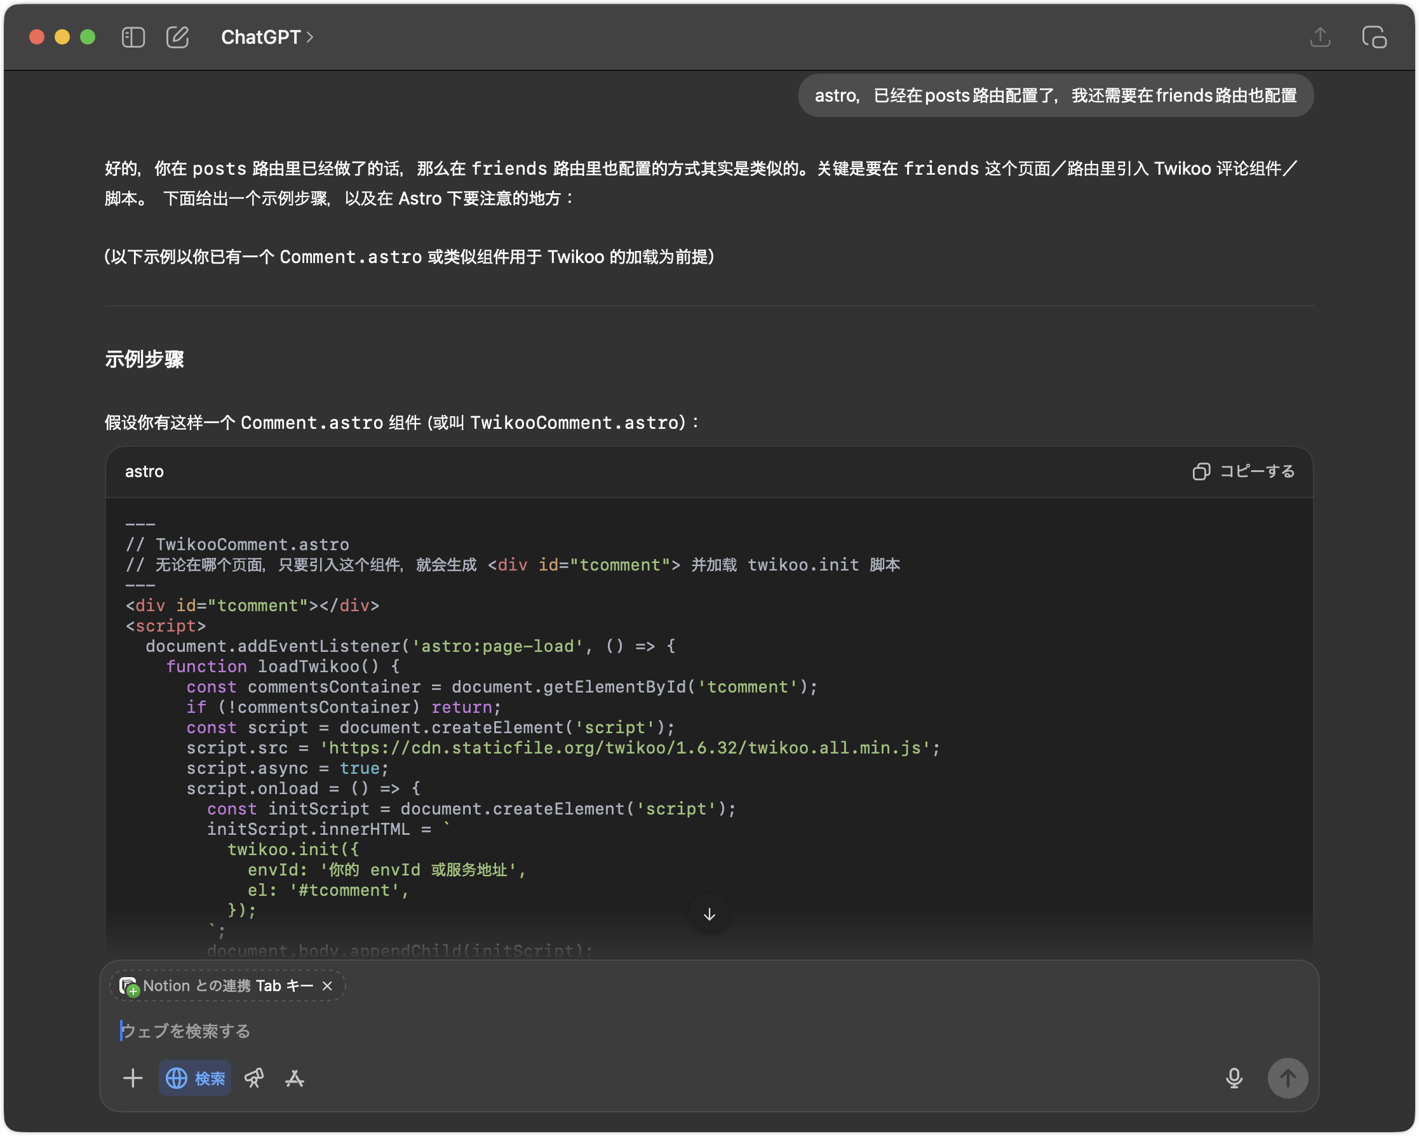The image size is (1419, 1136).
Task: Click the astro code block language label
Action: tap(144, 471)
